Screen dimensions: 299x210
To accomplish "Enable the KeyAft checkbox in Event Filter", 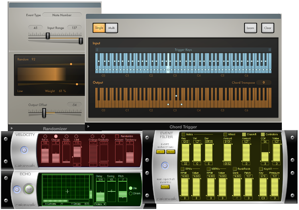I will pyautogui.click(x=261, y=169).
